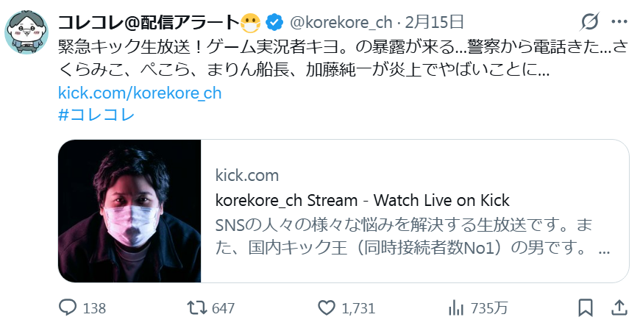The width and height of the screenshot is (640, 331).
Task: Open the #コレコレ hashtag
Action: coord(96,115)
